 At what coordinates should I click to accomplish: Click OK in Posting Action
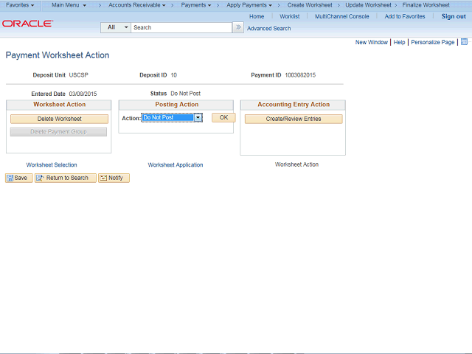coord(223,118)
